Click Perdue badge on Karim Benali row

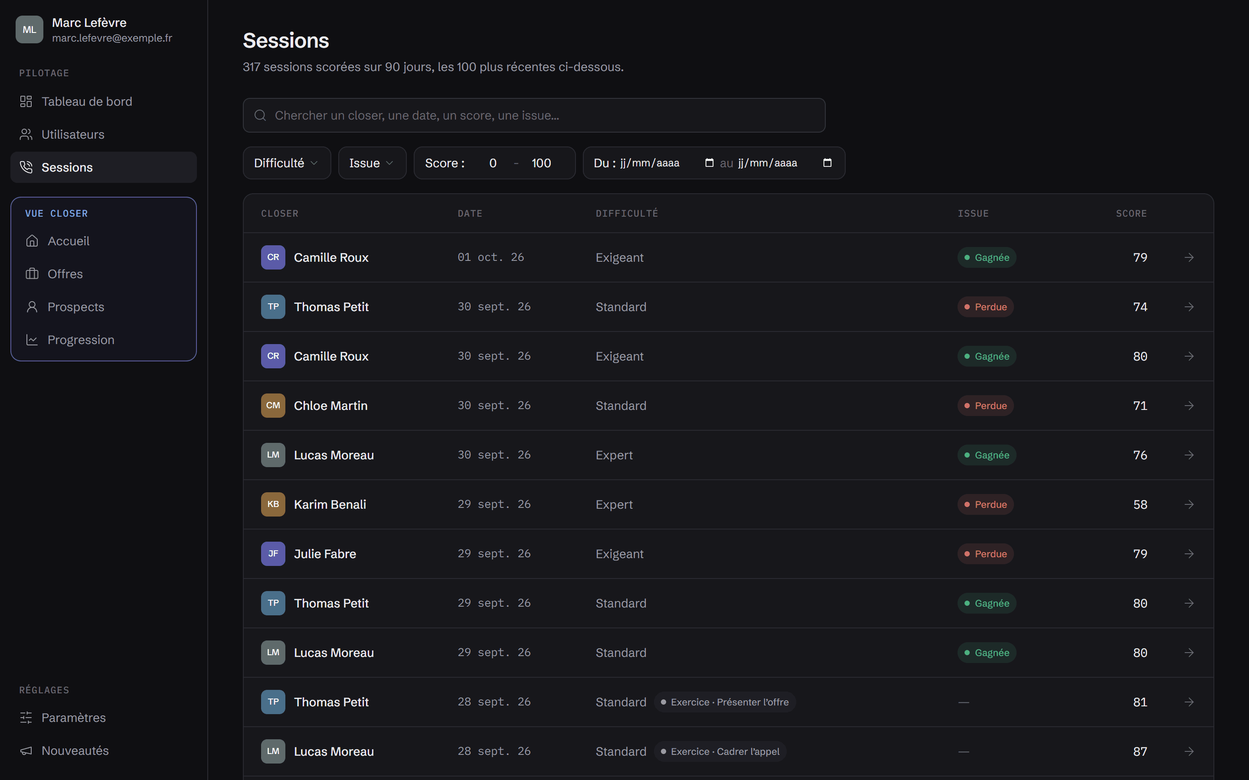click(x=985, y=504)
